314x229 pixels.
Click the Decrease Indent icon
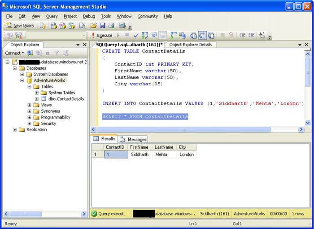[242, 35]
